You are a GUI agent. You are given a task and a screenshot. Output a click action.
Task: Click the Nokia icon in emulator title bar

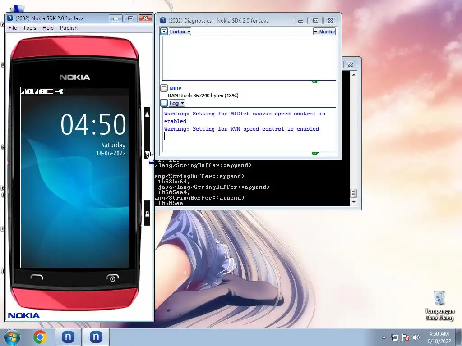[10, 18]
